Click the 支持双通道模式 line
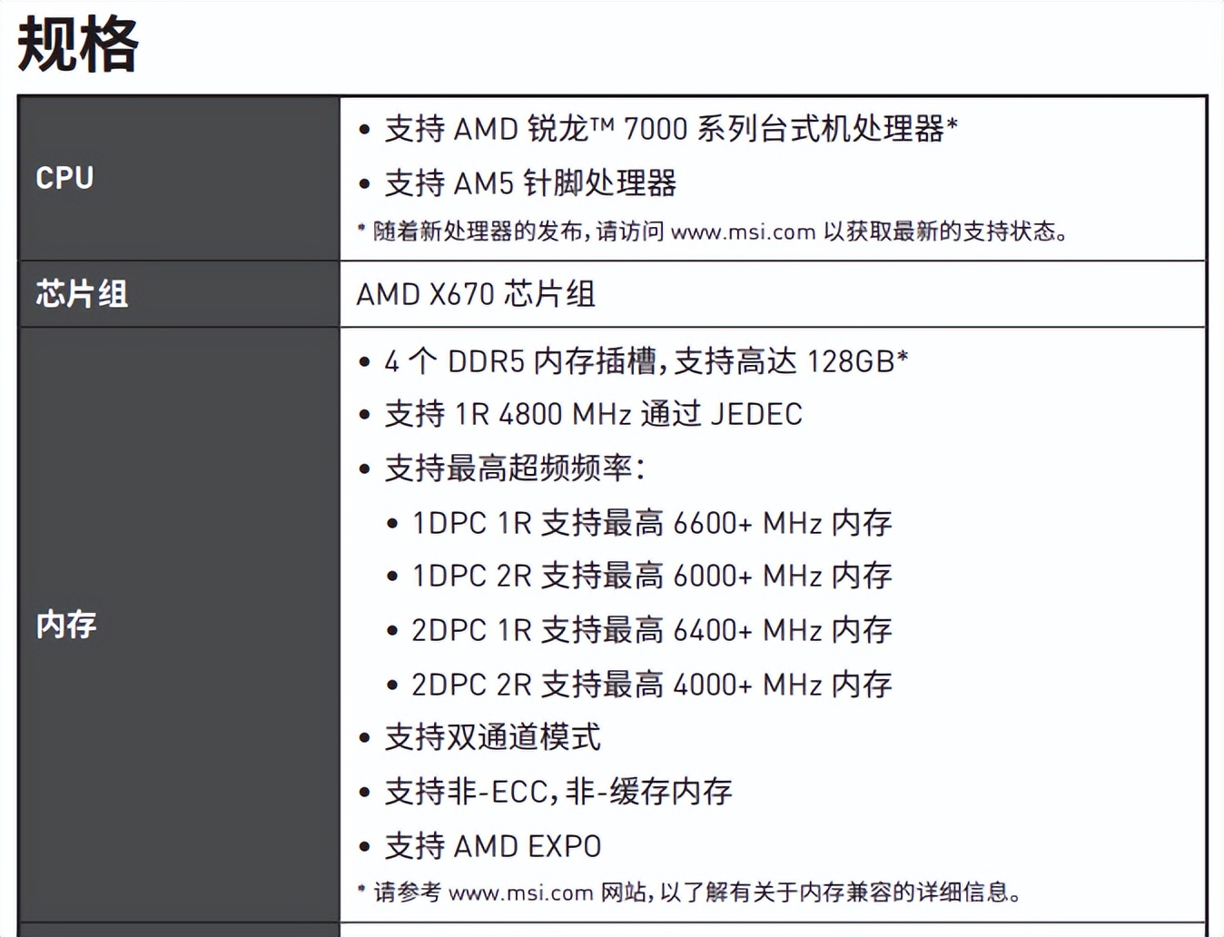1224x937 pixels. coord(492,737)
